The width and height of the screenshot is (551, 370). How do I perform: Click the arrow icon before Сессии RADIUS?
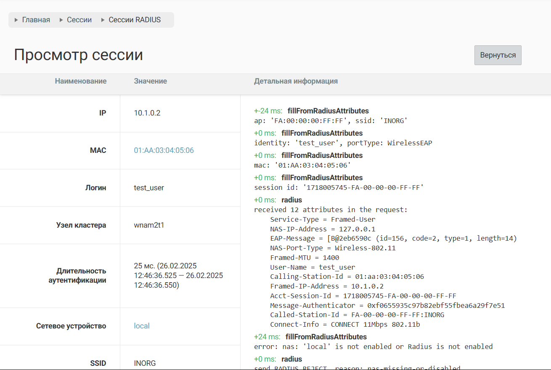pyautogui.click(x=103, y=20)
